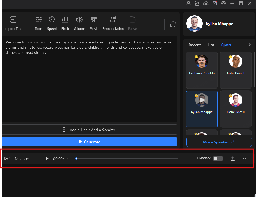Open Pronunciation options
This screenshot has width=256, height=197.
pyautogui.click(x=113, y=23)
